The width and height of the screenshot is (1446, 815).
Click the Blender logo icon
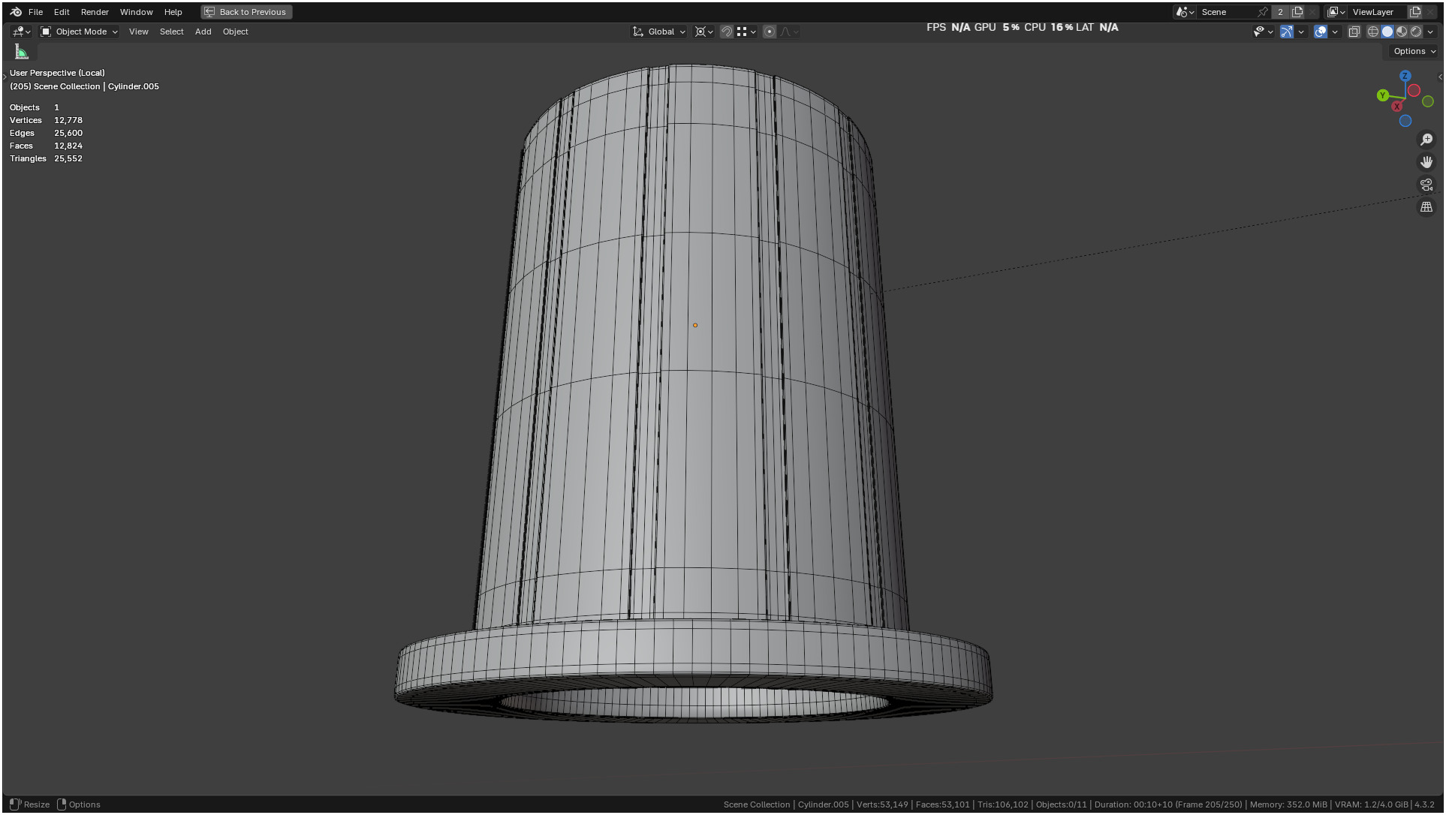[x=16, y=12]
